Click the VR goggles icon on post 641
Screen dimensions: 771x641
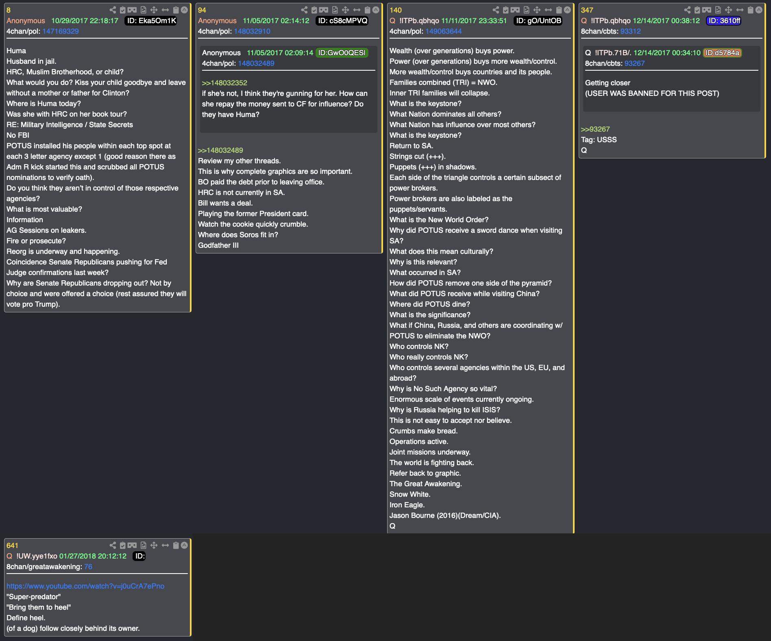pyautogui.click(x=132, y=545)
